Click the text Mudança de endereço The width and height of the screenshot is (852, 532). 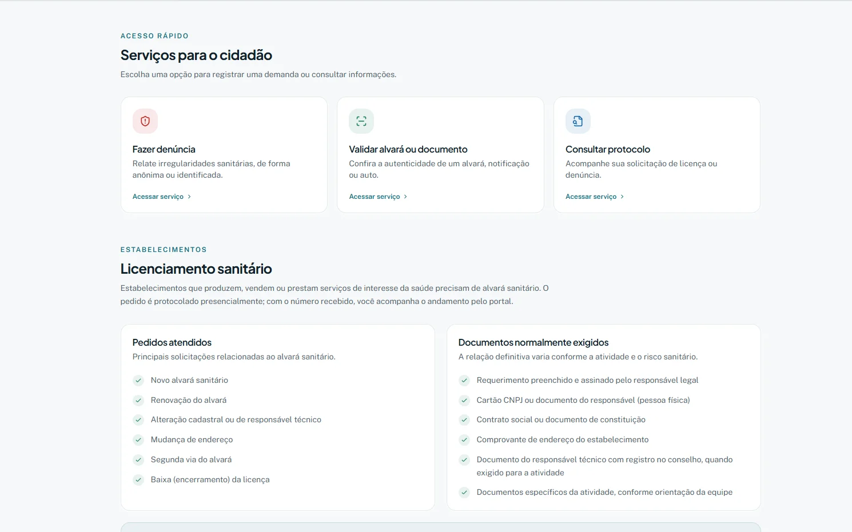point(192,440)
